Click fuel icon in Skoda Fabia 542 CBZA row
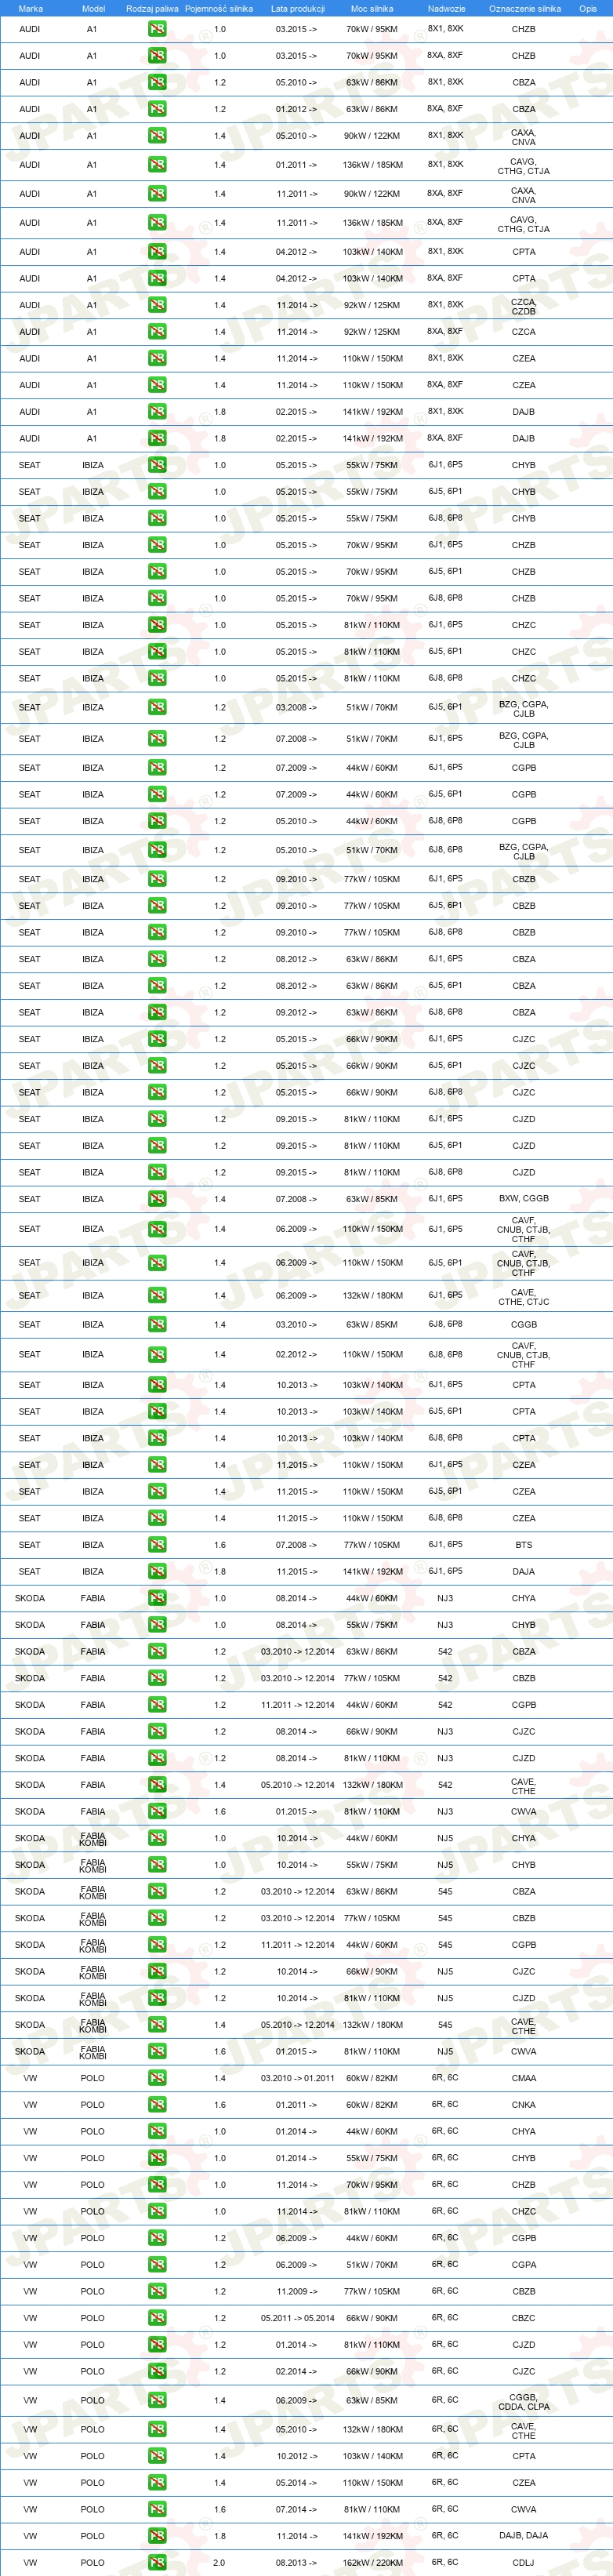 click(x=157, y=1651)
